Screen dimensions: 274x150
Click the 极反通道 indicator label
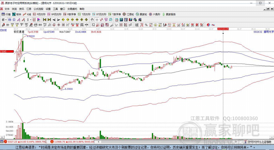[19, 32]
